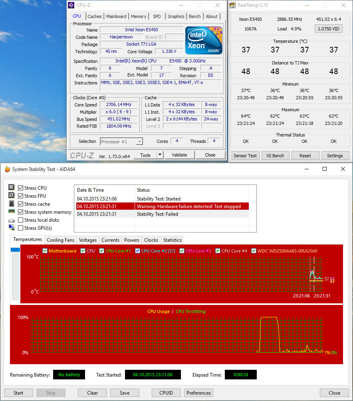Open the Powers tab

[132, 240]
